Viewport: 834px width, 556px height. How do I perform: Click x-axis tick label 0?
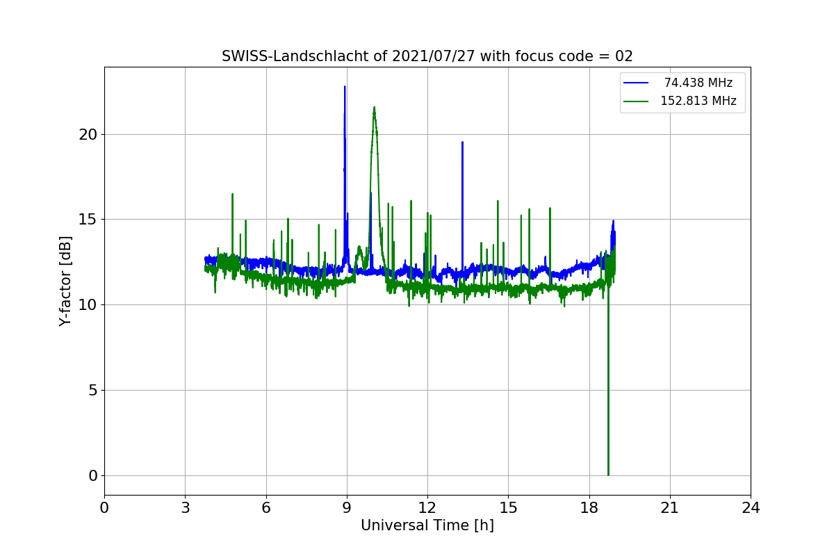pyautogui.click(x=104, y=508)
